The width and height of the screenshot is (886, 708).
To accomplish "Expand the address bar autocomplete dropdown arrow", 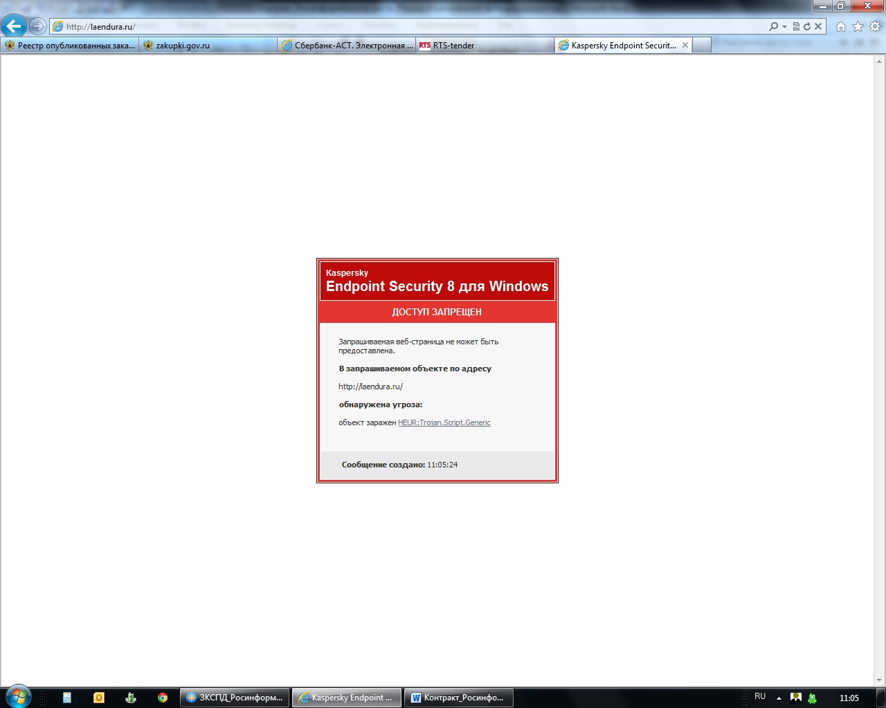I will pyautogui.click(x=784, y=26).
